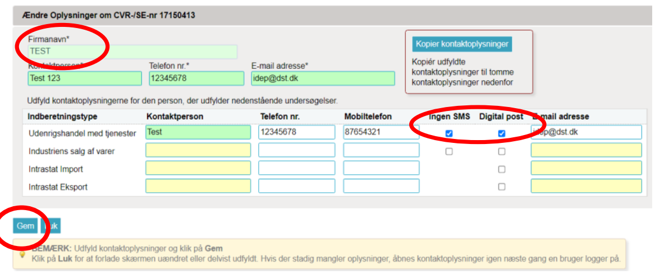Uncheck Ingen SMS for Udenrigshandel med tjenester
The height and width of the screenshot is (274, 655).
[x=449, y=133]
